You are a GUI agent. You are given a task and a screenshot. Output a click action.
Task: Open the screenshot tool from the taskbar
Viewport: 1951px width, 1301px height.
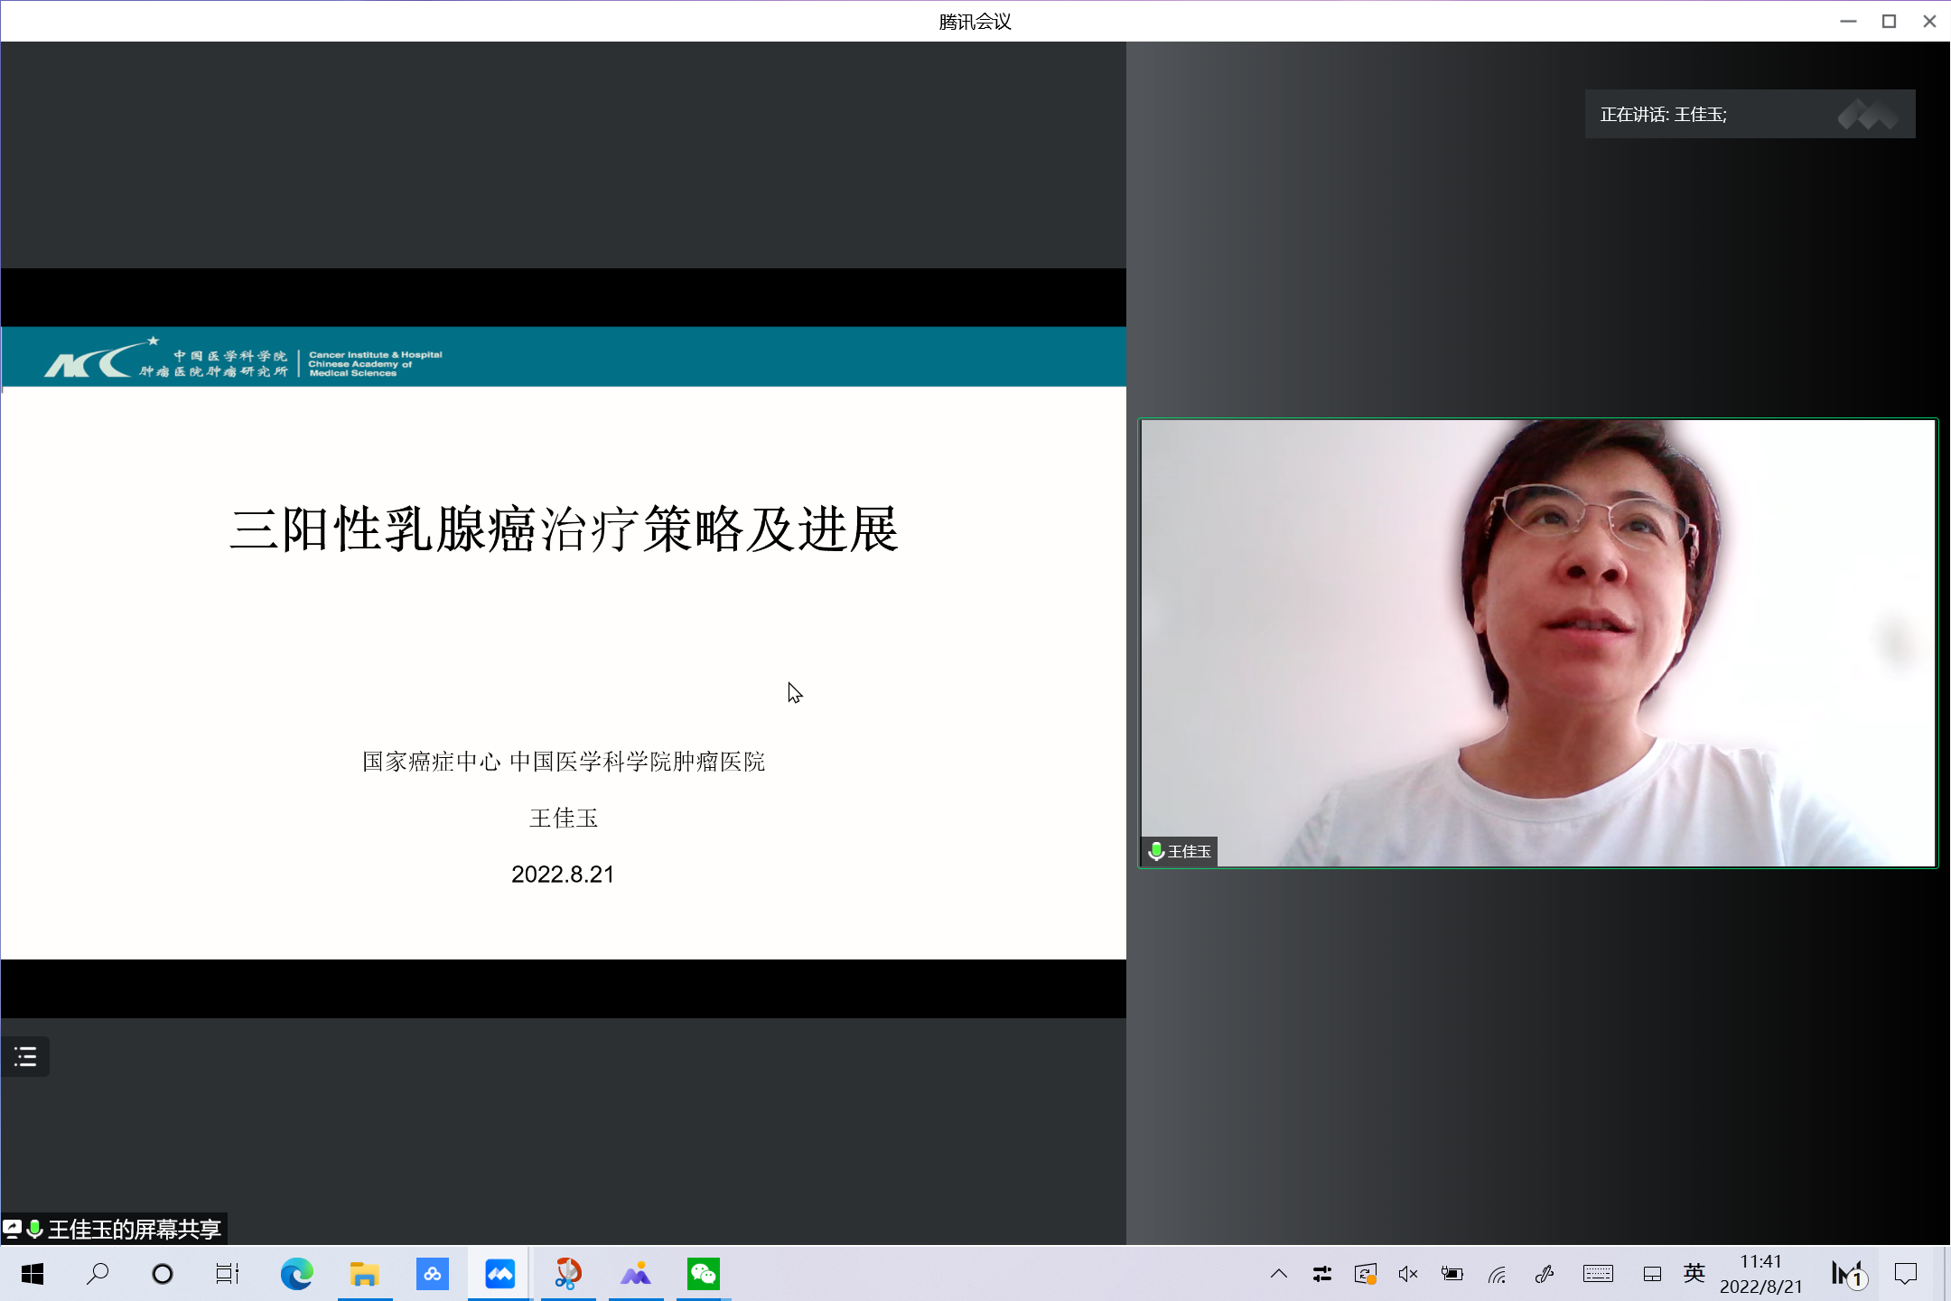coord(568,1274)
